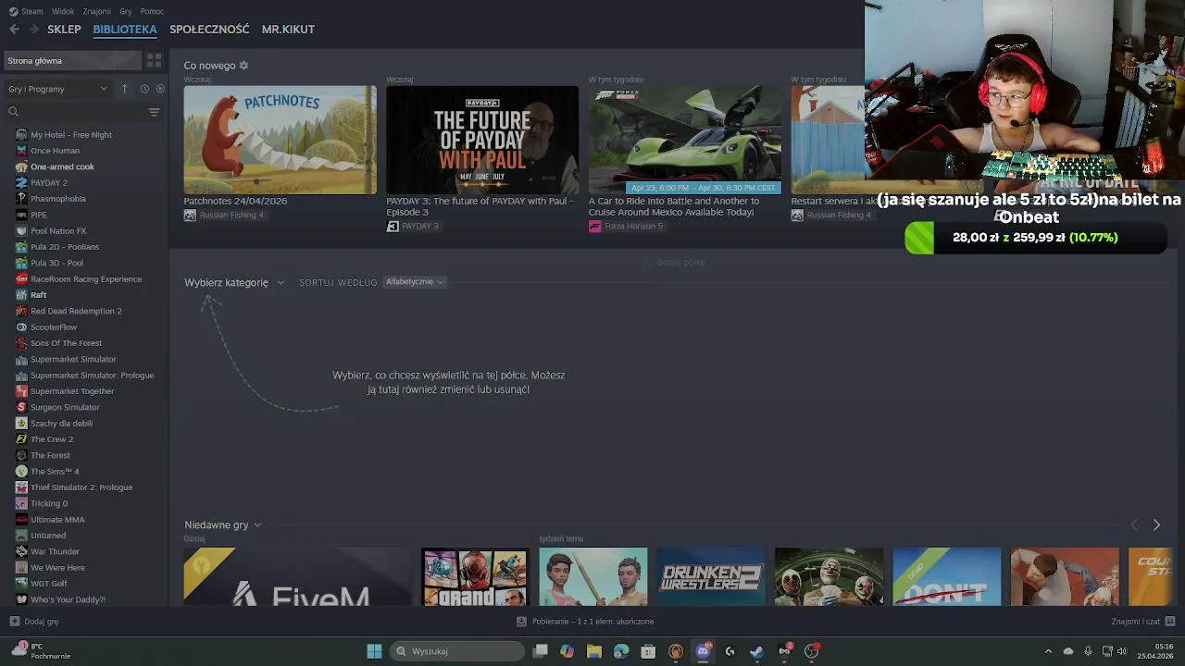Viewport: 1185px width, 666px height.
Task: Open the Drunken Wrestlers 2 tile
Action: [711, 576]
